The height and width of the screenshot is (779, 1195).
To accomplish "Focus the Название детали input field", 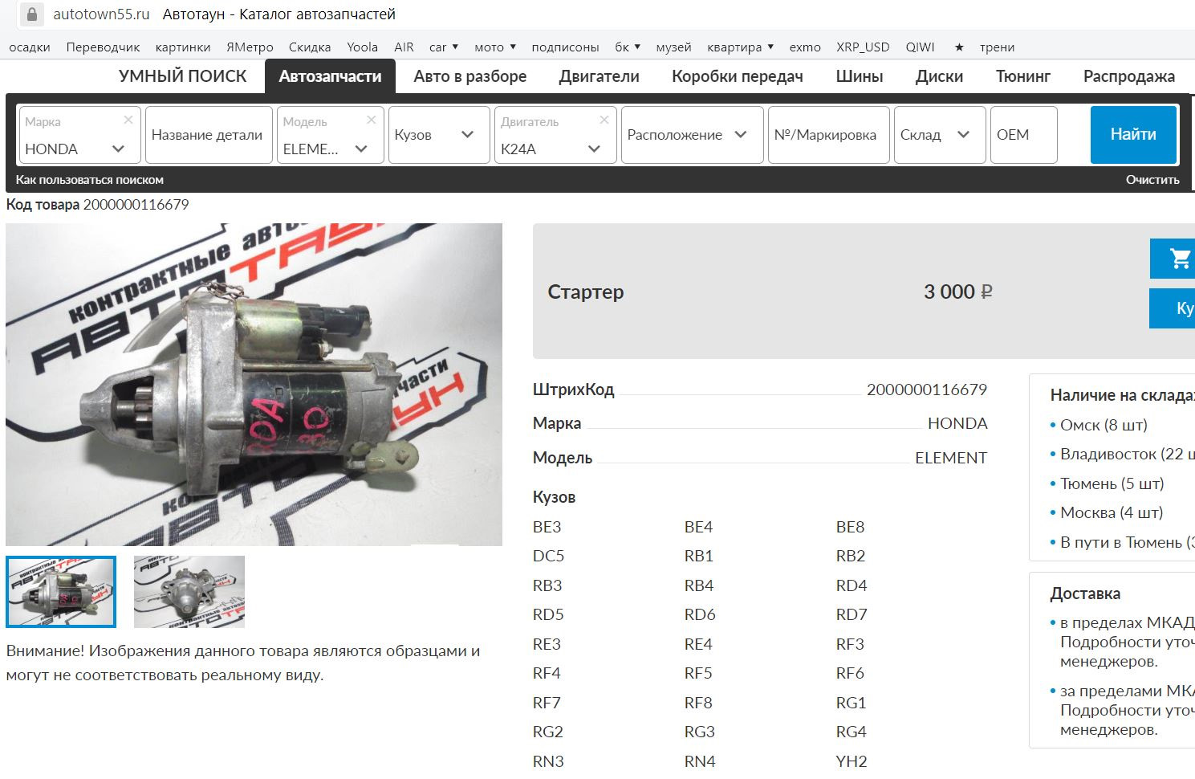I will (209, 135).
